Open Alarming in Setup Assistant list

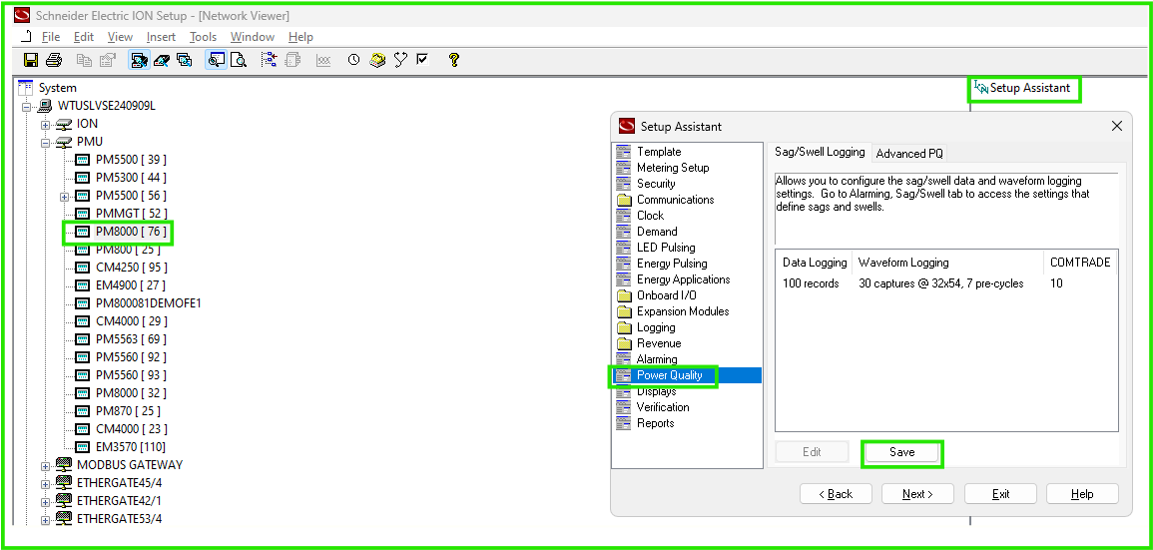tap(657, 359)
